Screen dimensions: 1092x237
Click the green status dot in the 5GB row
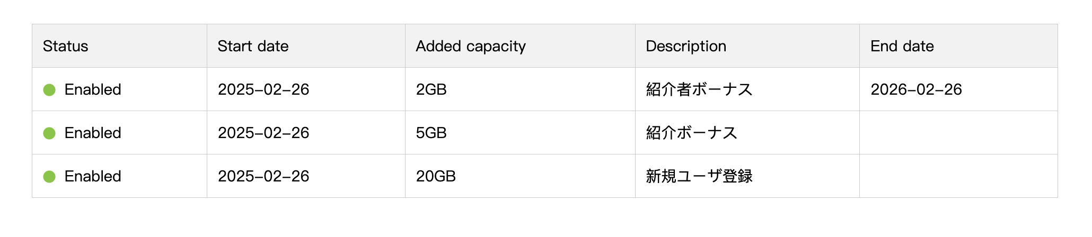49,133
